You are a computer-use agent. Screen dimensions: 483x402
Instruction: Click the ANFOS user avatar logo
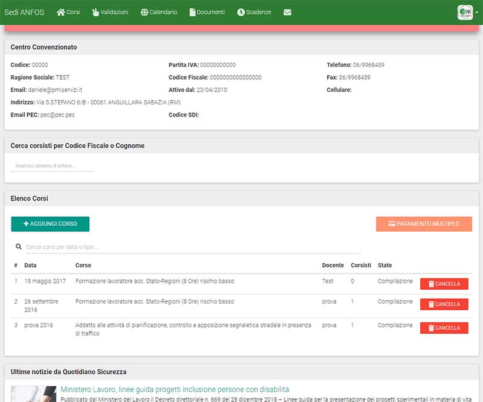point(465,12)
